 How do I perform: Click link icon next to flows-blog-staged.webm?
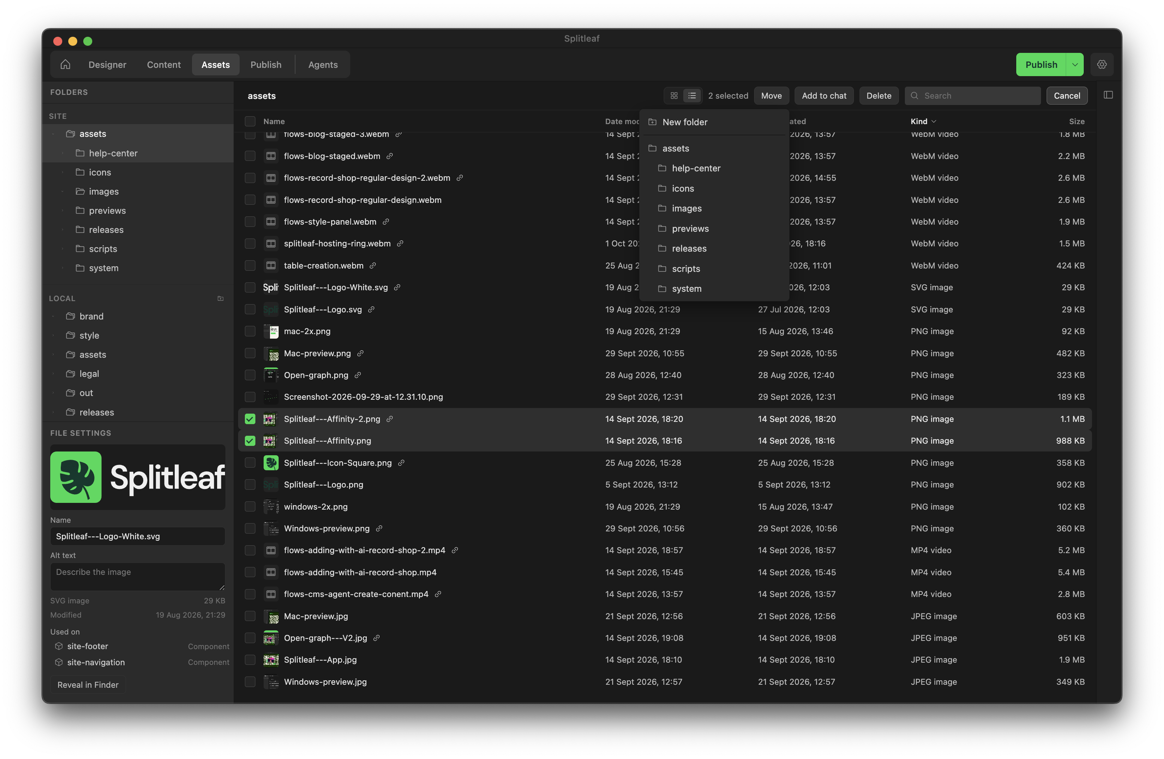390,156
